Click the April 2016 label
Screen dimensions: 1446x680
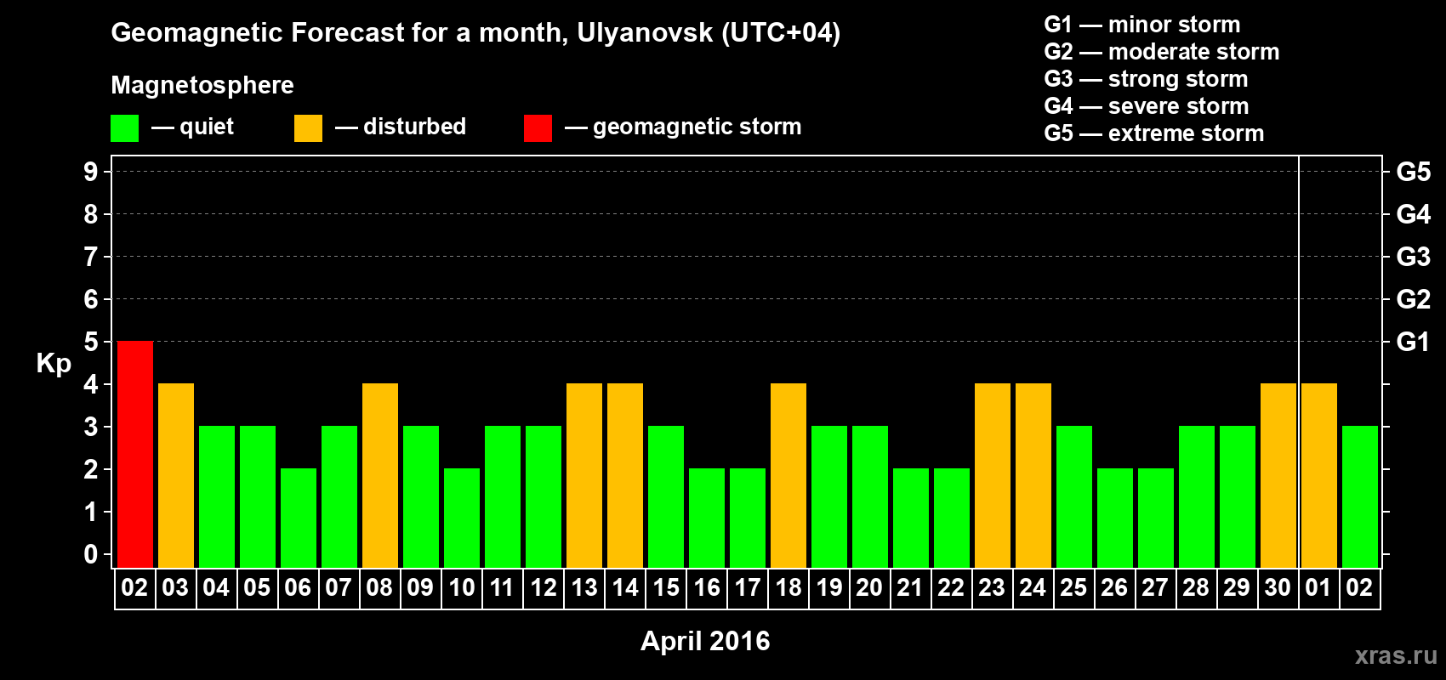pyautogui.click(x=705, y=641)
